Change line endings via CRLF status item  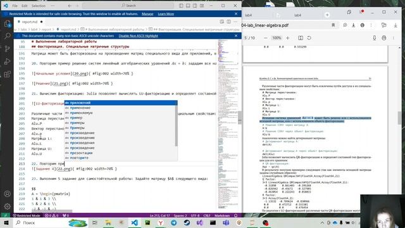pos(207,215)
